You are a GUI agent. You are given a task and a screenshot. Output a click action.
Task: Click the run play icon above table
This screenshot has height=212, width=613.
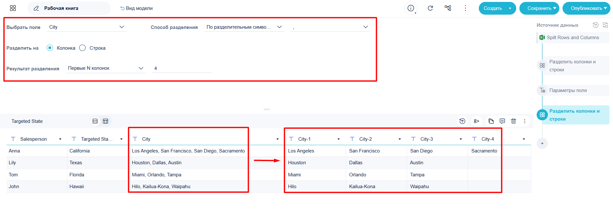pyautogui.click(x=477, y=121)
